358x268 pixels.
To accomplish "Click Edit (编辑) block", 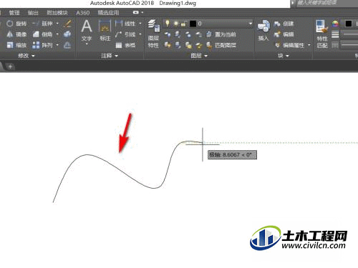I will click(284, 34).
